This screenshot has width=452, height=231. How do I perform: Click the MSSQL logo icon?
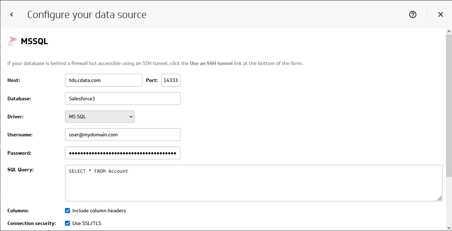[13, 41]
